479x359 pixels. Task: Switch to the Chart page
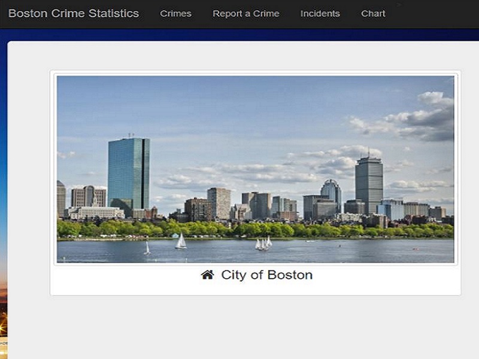pos(373,14)
